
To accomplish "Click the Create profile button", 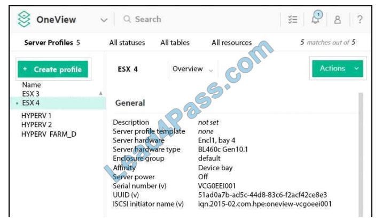I will [53, 69].
